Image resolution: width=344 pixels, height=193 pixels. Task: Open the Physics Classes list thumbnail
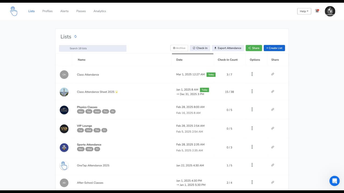click(64, 110)
